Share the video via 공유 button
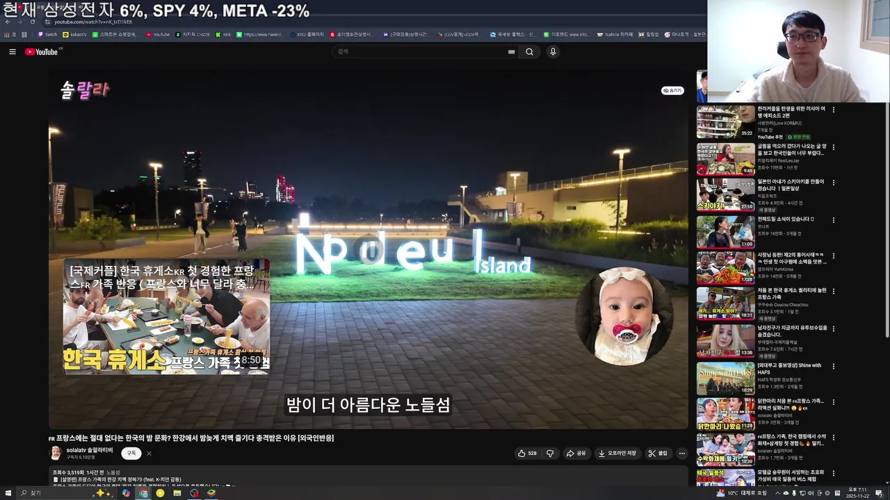Viewport: 890px width, 500px height. point(576,453)
